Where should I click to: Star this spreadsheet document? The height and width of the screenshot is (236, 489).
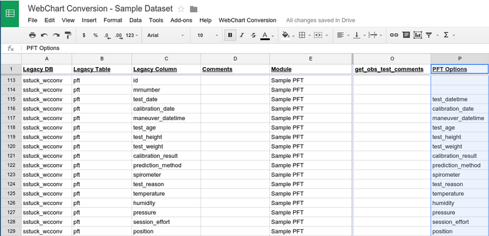click(x=181, y=9)
